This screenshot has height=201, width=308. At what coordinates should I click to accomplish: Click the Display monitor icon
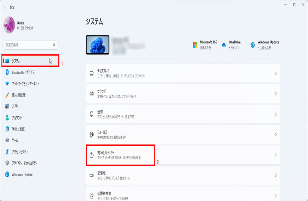point(92,73)
